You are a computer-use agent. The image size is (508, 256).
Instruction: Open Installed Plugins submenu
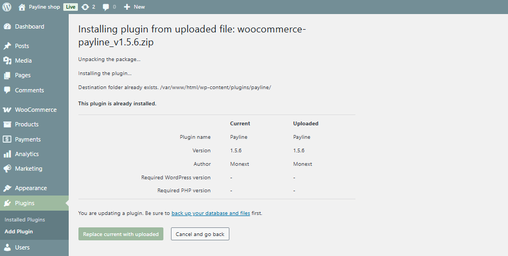click(24, 220)
